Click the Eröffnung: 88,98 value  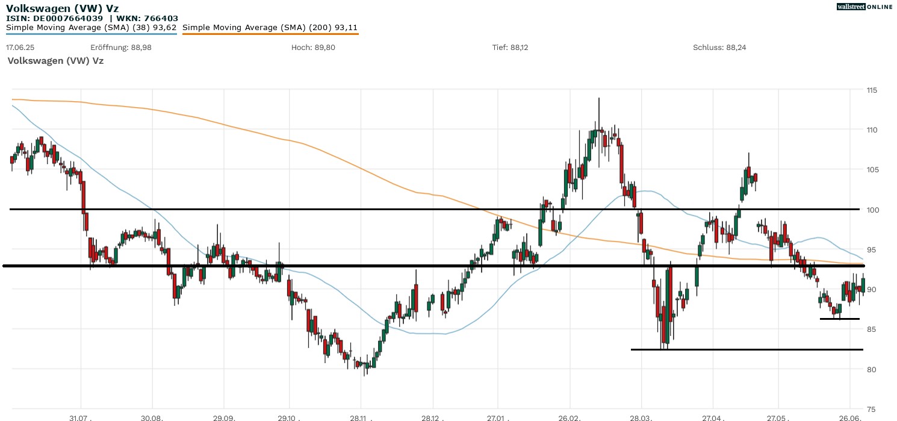pos(121,47)
